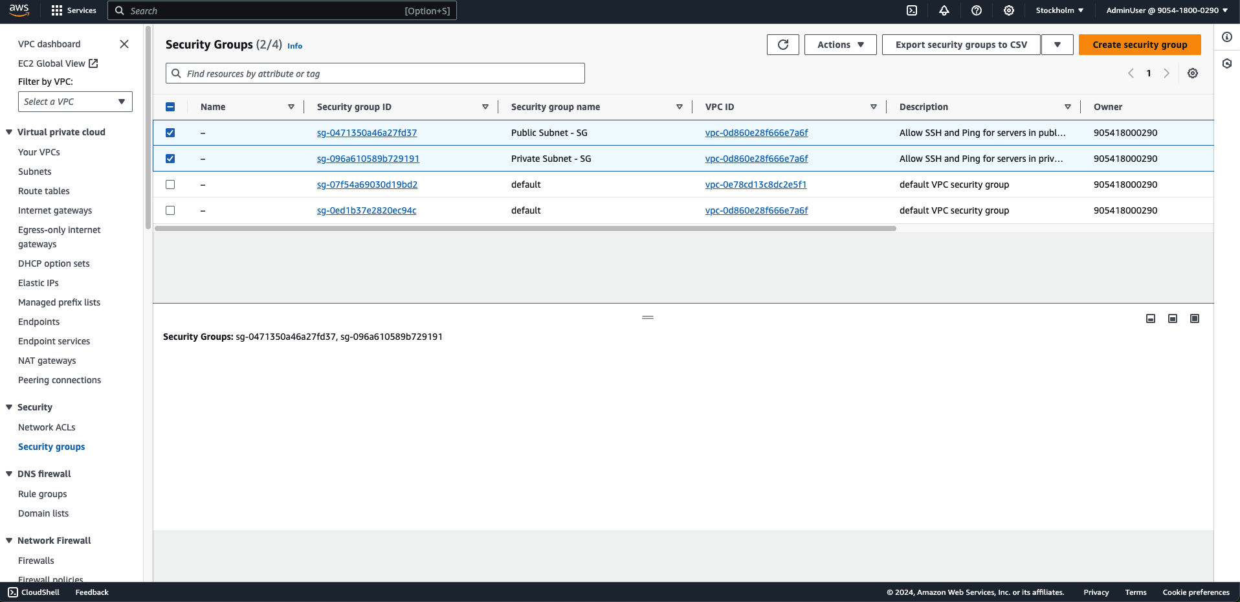Uncheck the Public Subnet - SG row checkbox
The image size is (1240, 602).
tap(170, 133)
